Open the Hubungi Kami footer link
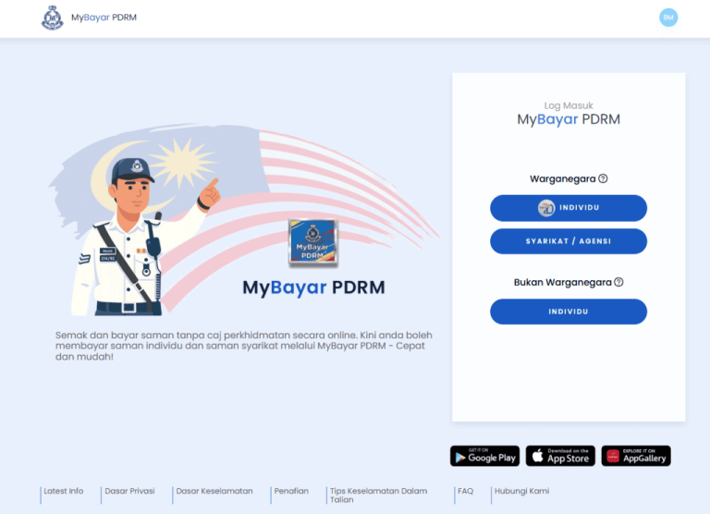Screen dimensions: 710x514 click(521, 491)
